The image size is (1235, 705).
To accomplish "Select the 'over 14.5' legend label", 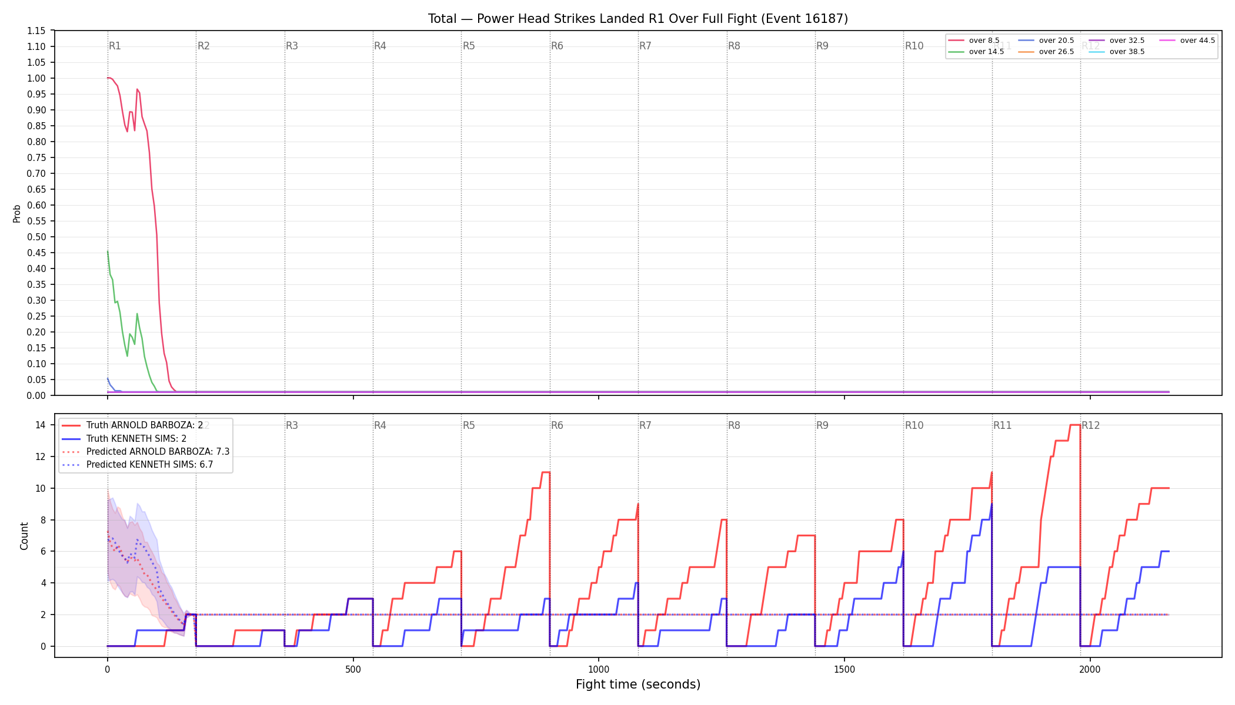I will point(986,52).
